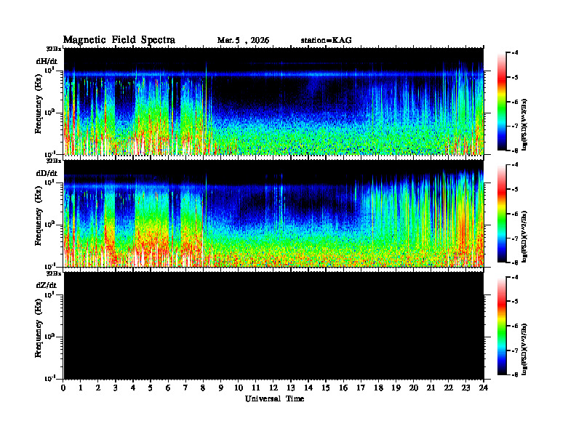Image resolution: width=576 pixels, height=445 pixels.
Task: Click the hour 3 tick label
Action: (116, 388)
